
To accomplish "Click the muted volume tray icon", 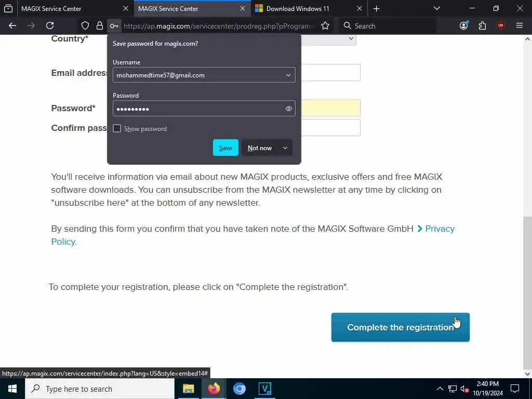I will [464, 389].
